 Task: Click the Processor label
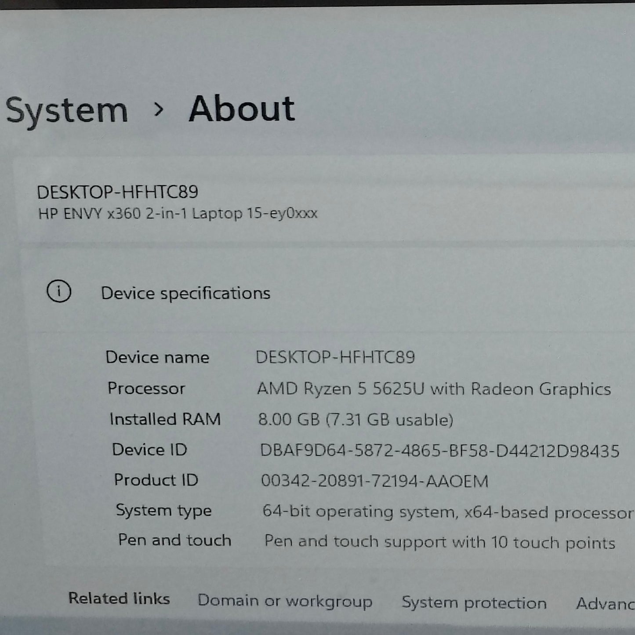(x=146, y=388)
